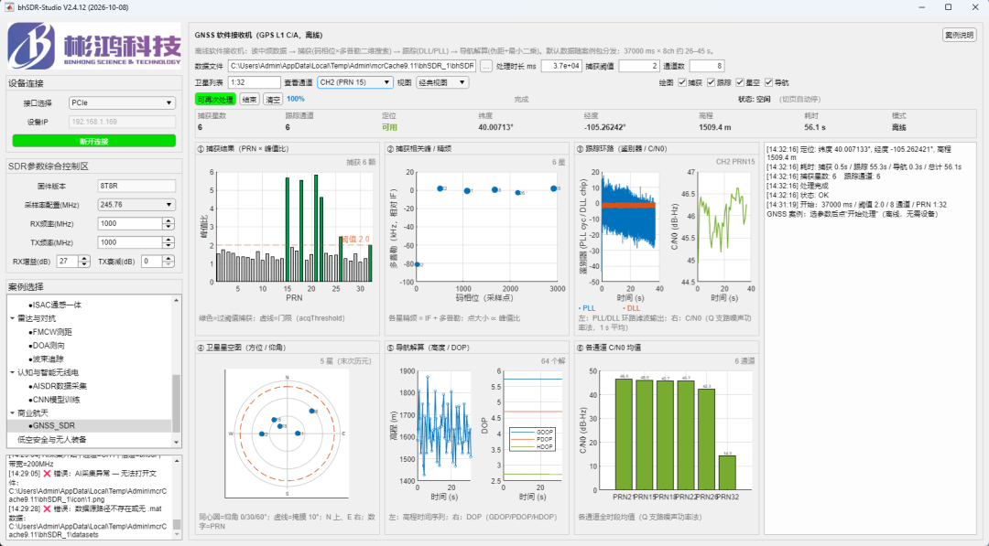Screen dimensions: 989x546
Task: Collapse the 认知与智能无线电 tree group
Action: [12, 373]
